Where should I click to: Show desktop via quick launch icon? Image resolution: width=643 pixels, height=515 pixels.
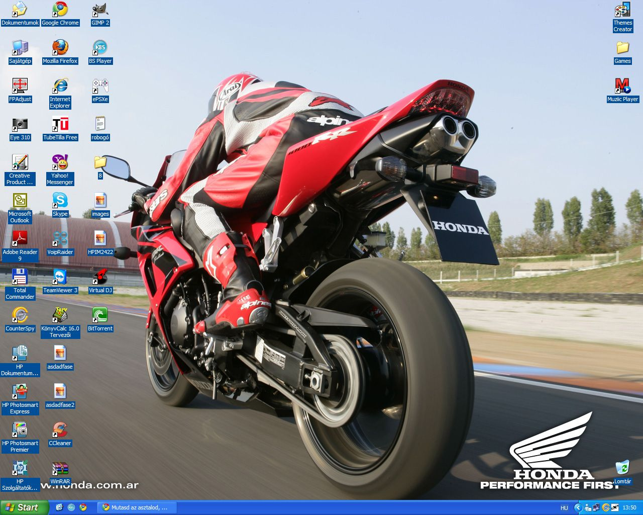click(x=59, y=507)
